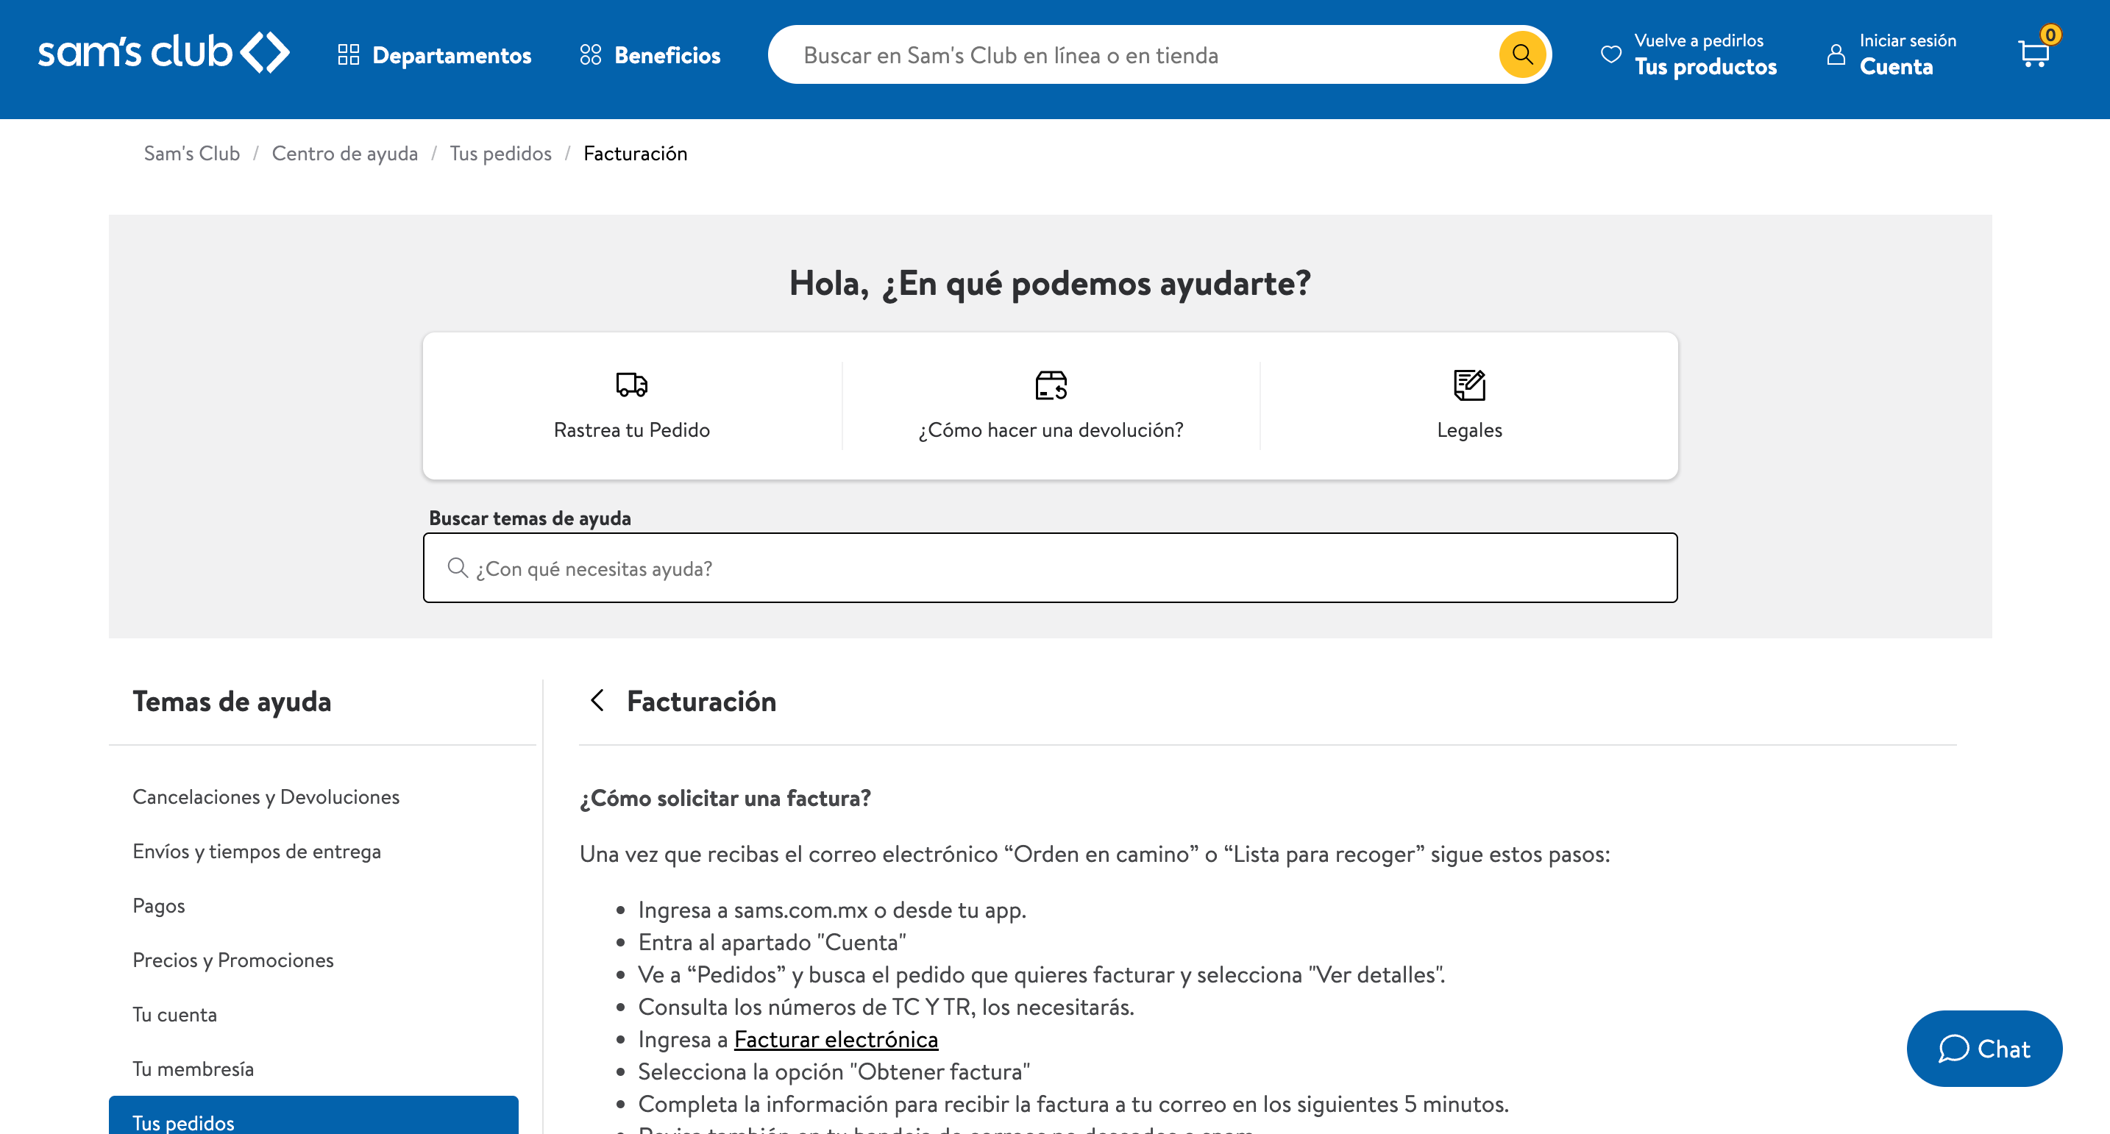2110x1134 pixels.
Task: Click the Legales document icon
Action: (x=1469, y=384)
